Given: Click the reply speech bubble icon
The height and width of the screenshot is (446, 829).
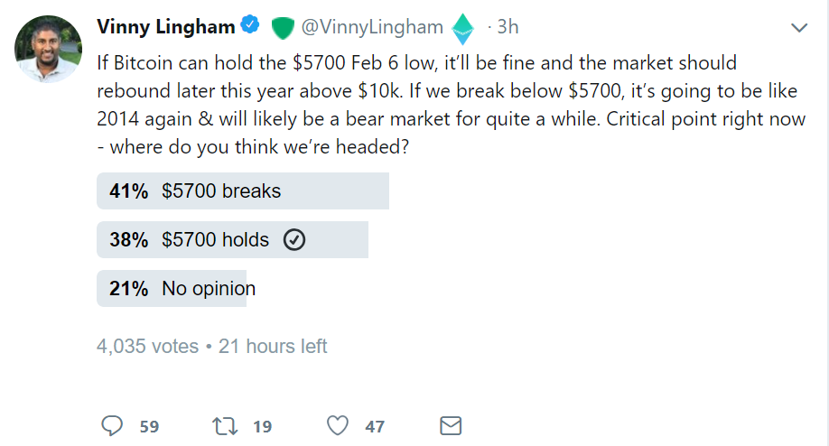Looking at the screenshot, I should point(112,426).
